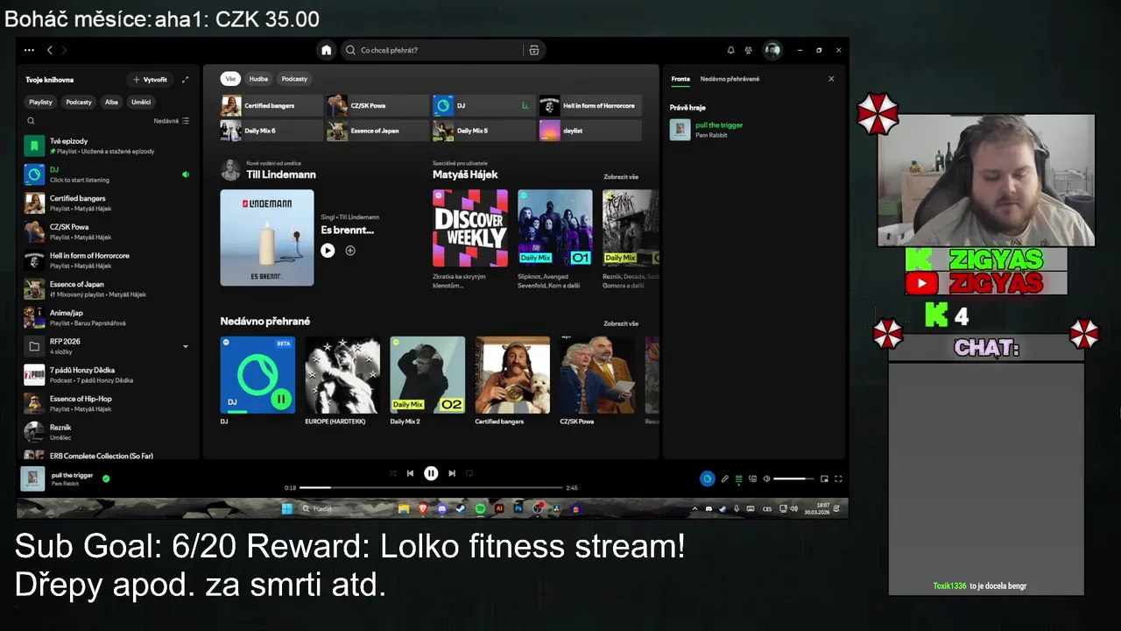Select the Podcasty filter on home feed
Viewport: 1121px width, 631px height.
pyautogui.click(x=294, y=79)
